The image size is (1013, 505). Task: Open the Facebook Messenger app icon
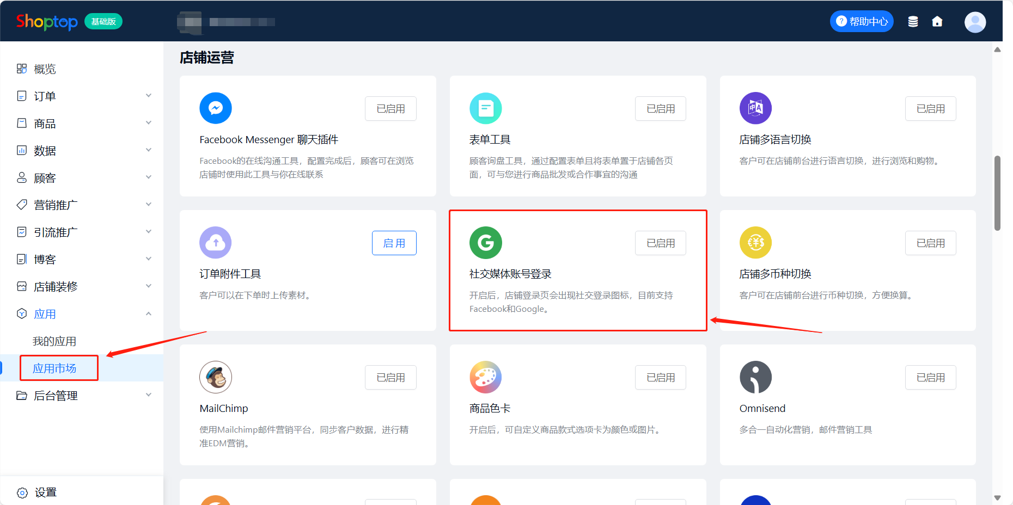[x=216, y=108]
